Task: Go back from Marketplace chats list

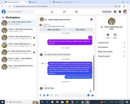Action: 3,17
